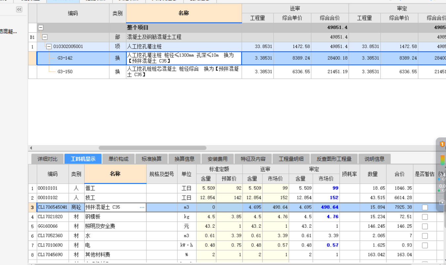Click row number 3 in the lower table

point(32,208)
